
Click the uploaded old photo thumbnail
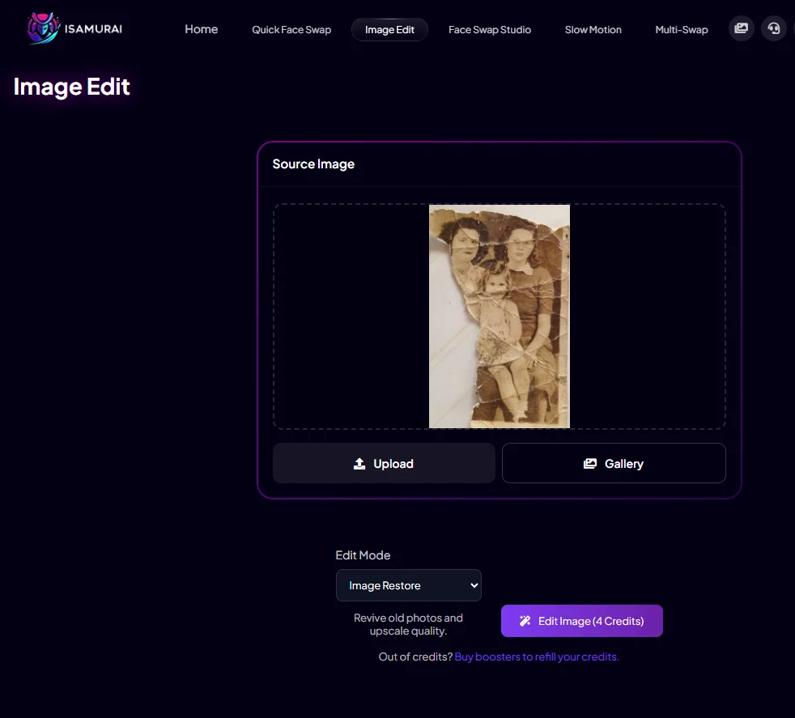pos(499,316)
